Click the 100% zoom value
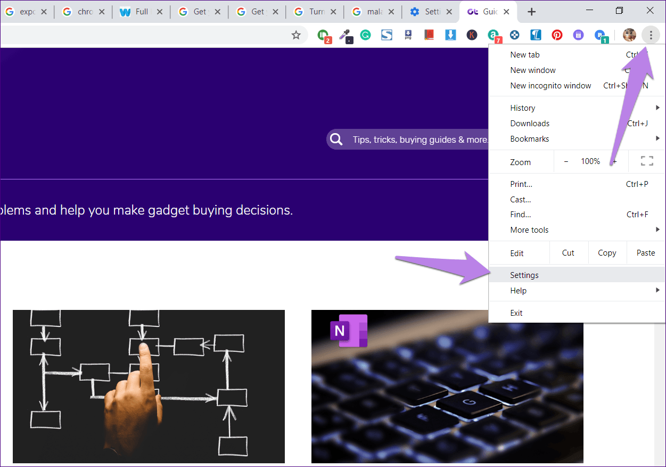 [590, 161]
